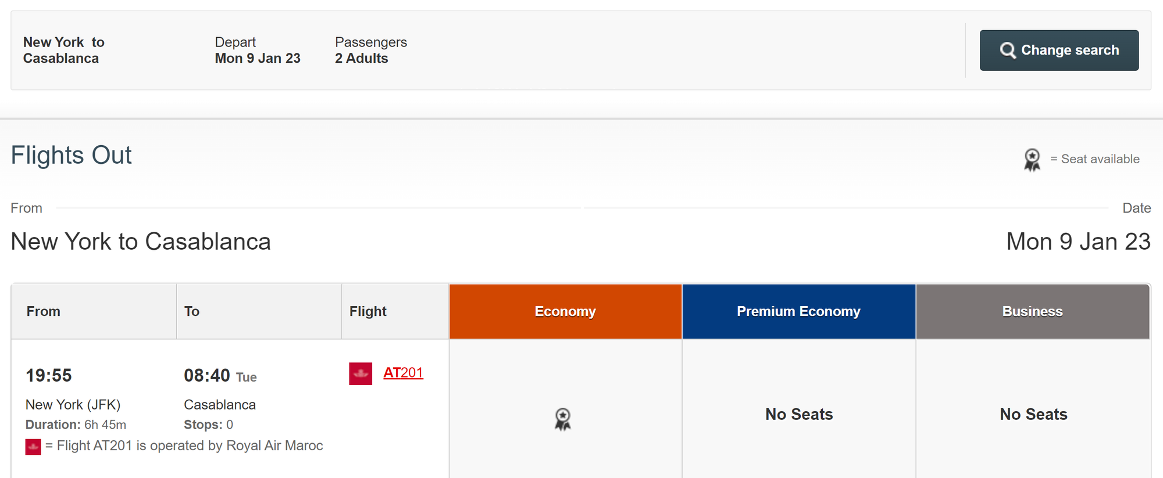Viewport: 1163px width, 478px height.
Task: Click the Flights Out heading
Action: click(72, 156)
